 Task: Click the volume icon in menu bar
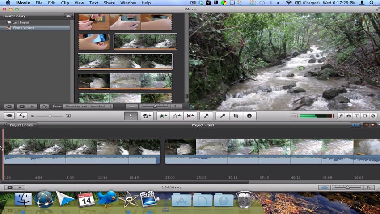tap(278, 3)
